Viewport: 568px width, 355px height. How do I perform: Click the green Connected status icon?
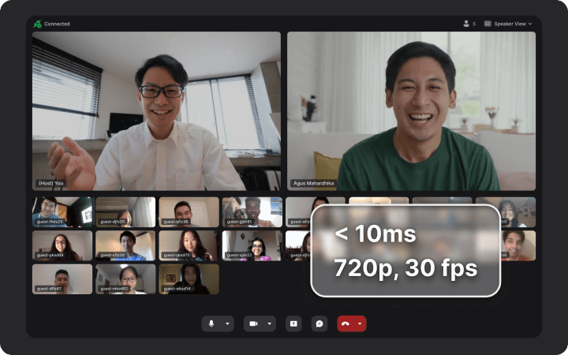pos(37,24)
